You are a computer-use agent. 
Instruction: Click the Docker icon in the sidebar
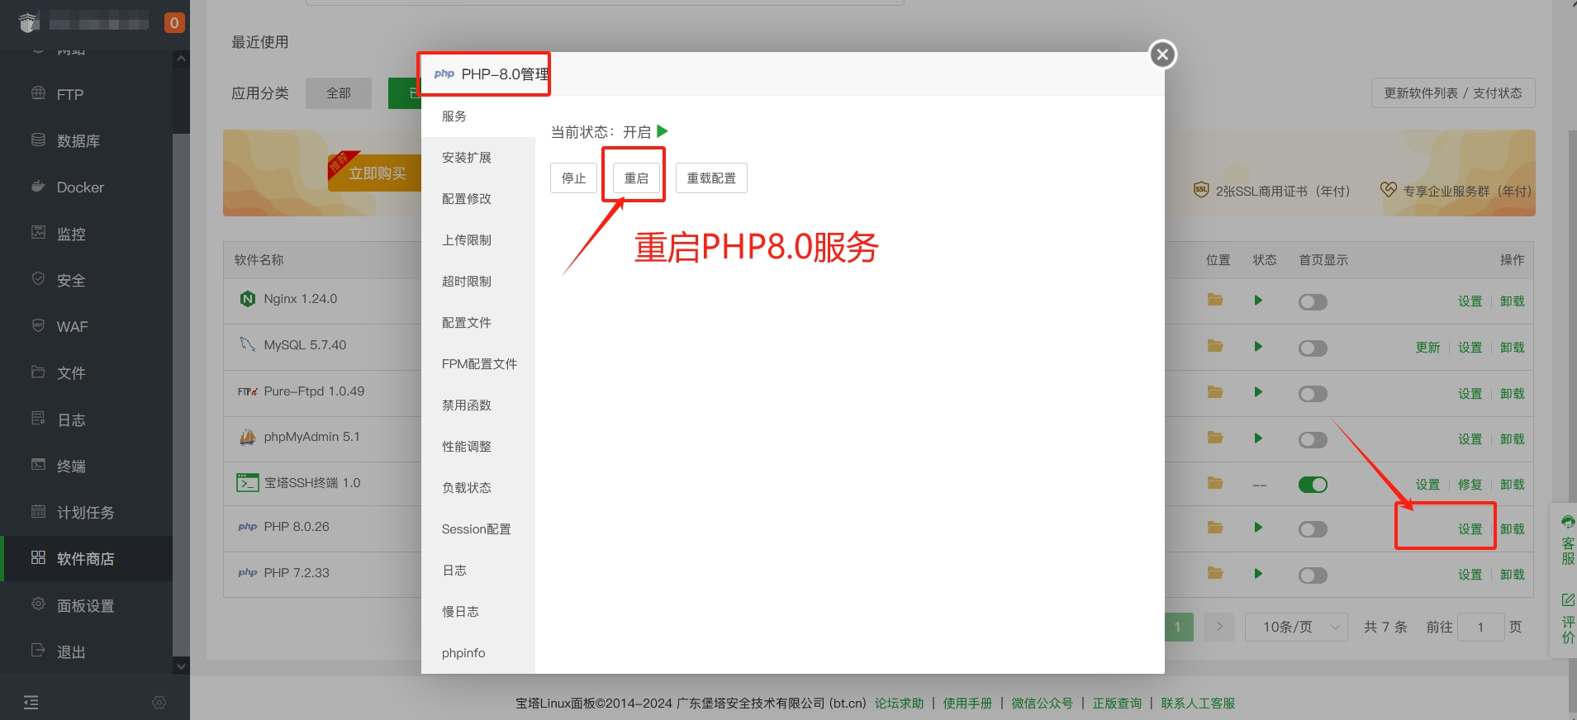tap(38, 187)
